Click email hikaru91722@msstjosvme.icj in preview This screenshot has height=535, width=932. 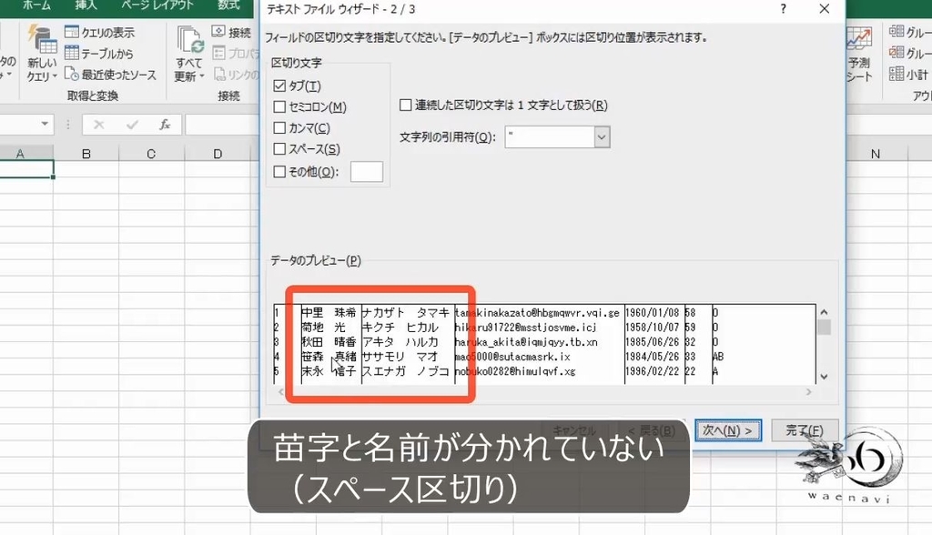pos(525,328)
